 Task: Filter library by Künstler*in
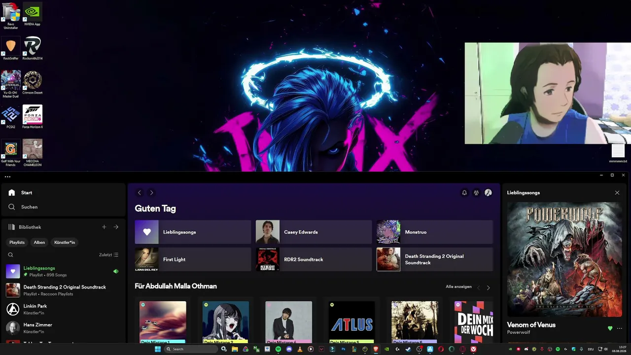pos(65,243)
